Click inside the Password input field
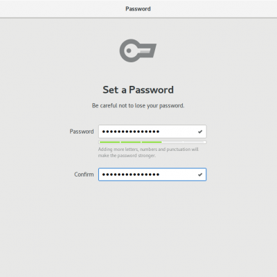 pos(152,132)
